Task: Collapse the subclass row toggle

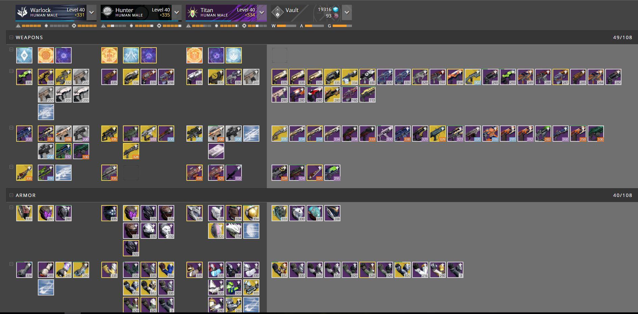Action: click(x=11, y=50)
